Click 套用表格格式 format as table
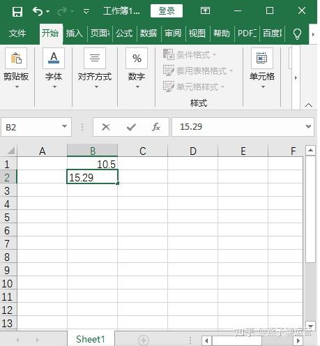Screen dimensions: 320x346 pyautogui.click(x=198, y=70)
